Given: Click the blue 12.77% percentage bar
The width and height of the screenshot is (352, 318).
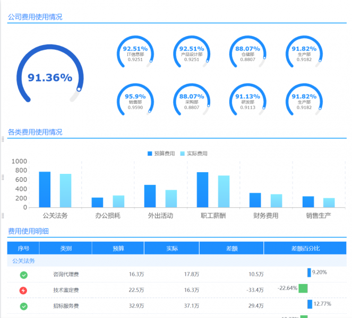Looking at the screenshot, I should click(x=310, y=304).
